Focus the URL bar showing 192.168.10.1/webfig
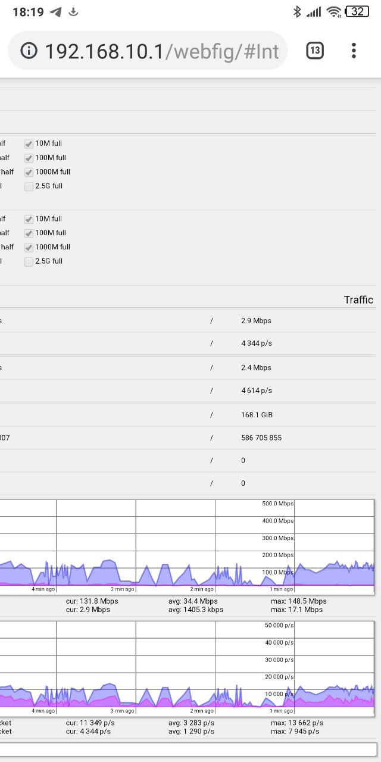Image resolution: width=381 pixels, height=762 pixels. (161, 51)
